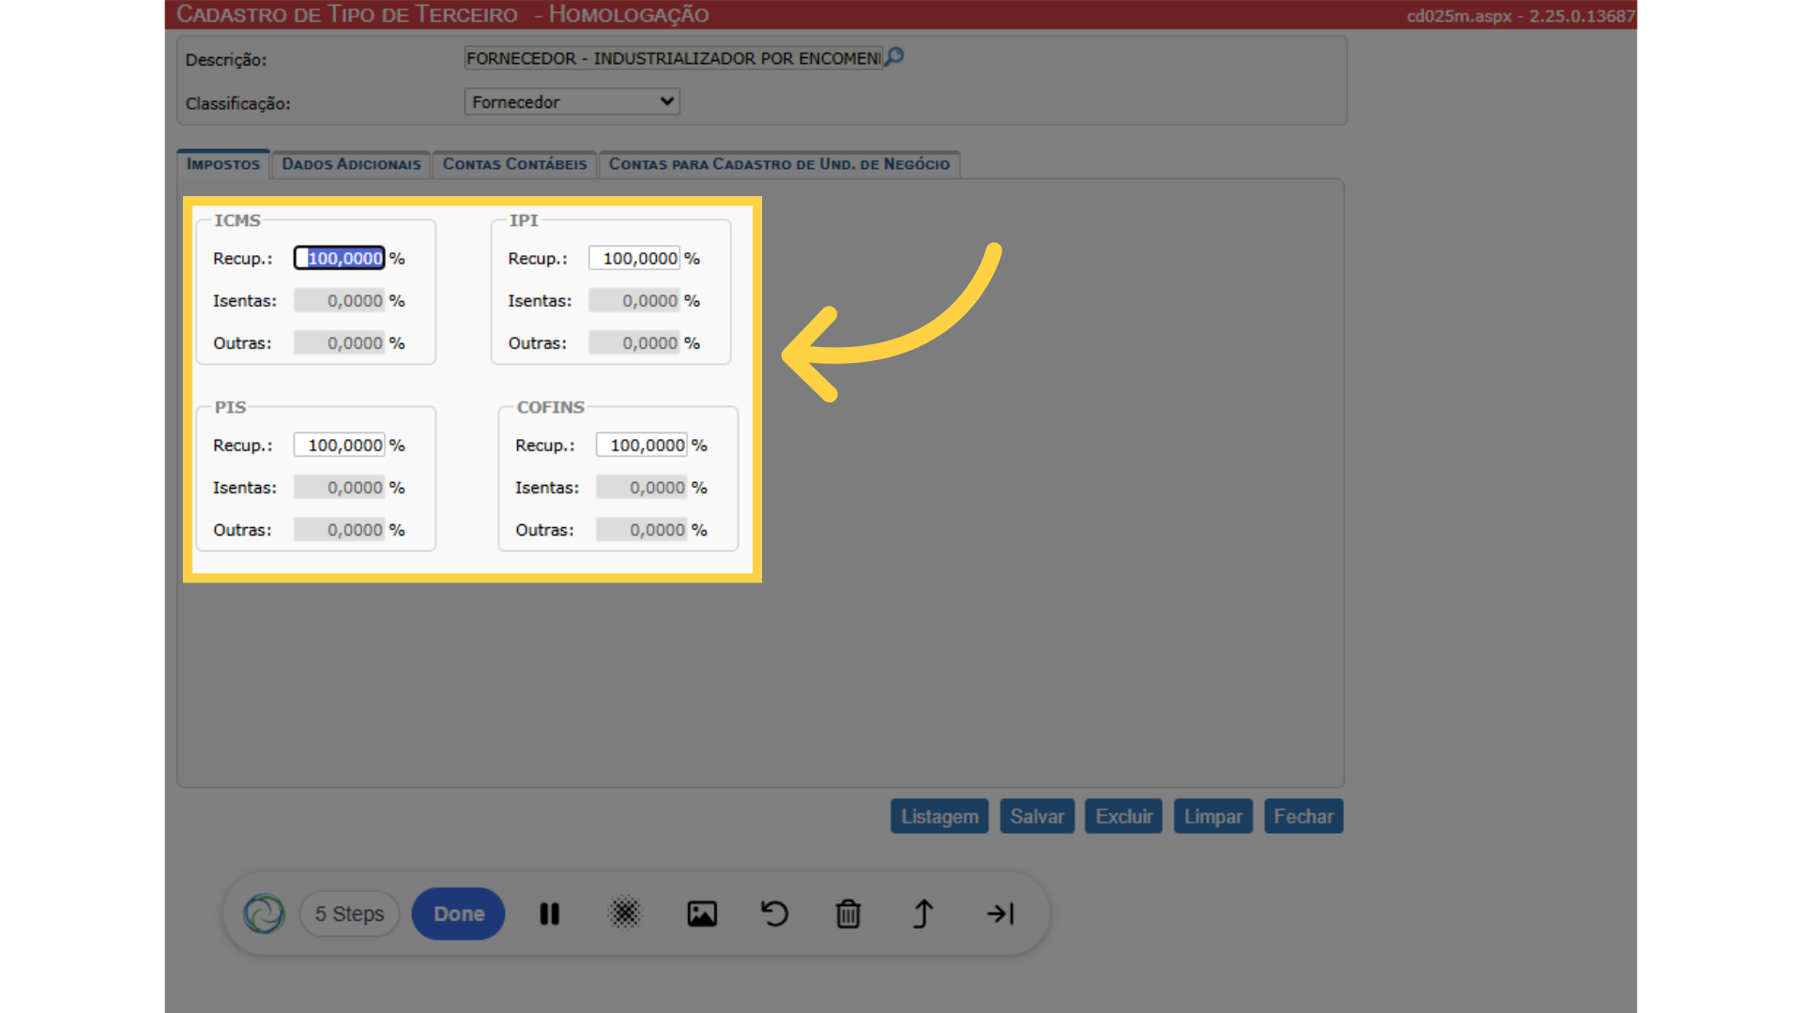Open Contas para Cadastro de Und. de Negócio tab
Viewport: 1802px width, 1013px height.
tap(779, 164)
